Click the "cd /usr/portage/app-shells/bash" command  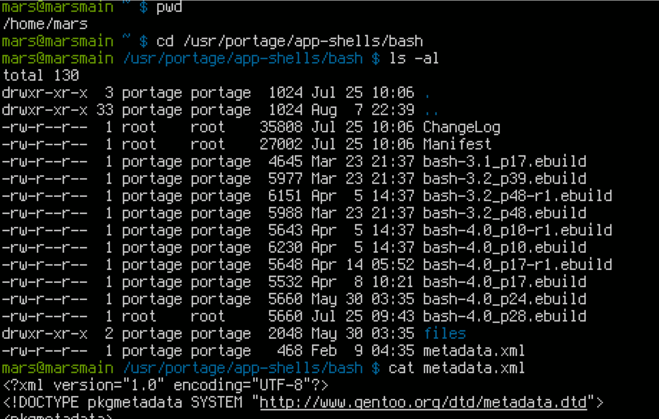coord(289,41)
